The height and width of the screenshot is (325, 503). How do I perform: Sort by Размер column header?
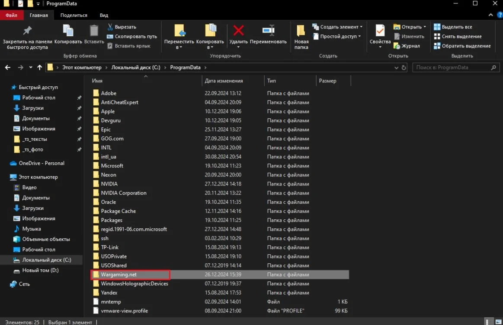[x=327, y=81]
